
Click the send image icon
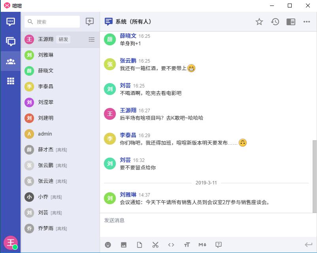(x=124, y=245)
